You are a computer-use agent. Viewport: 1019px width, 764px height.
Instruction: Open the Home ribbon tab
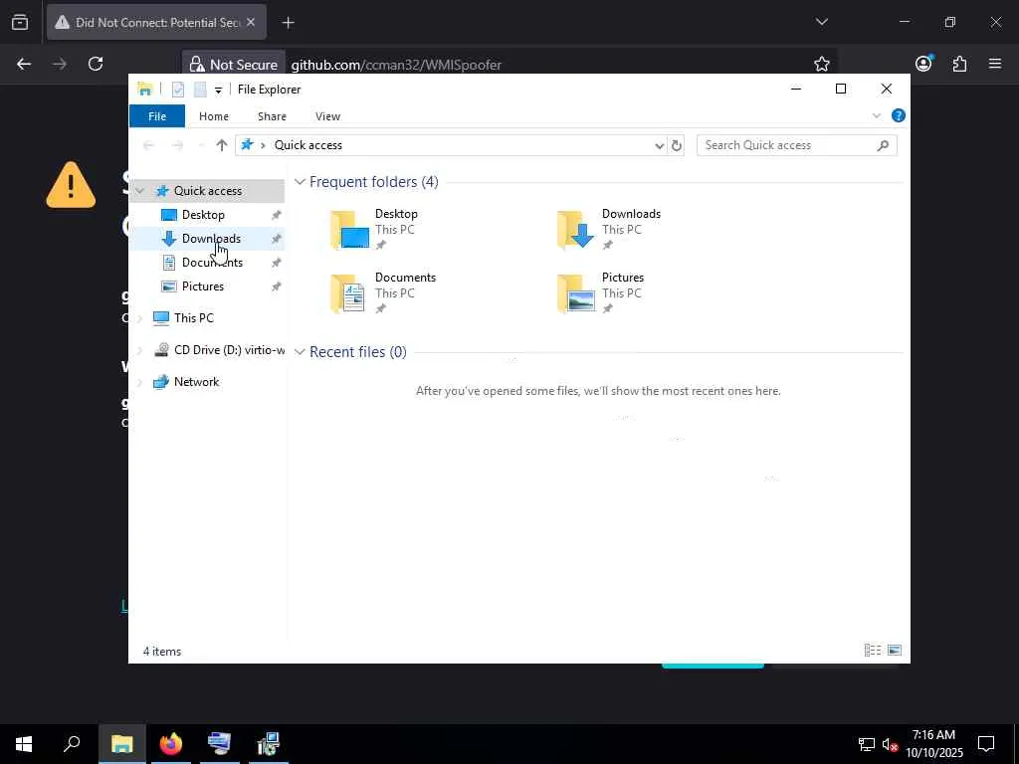[x=214, y=116]
